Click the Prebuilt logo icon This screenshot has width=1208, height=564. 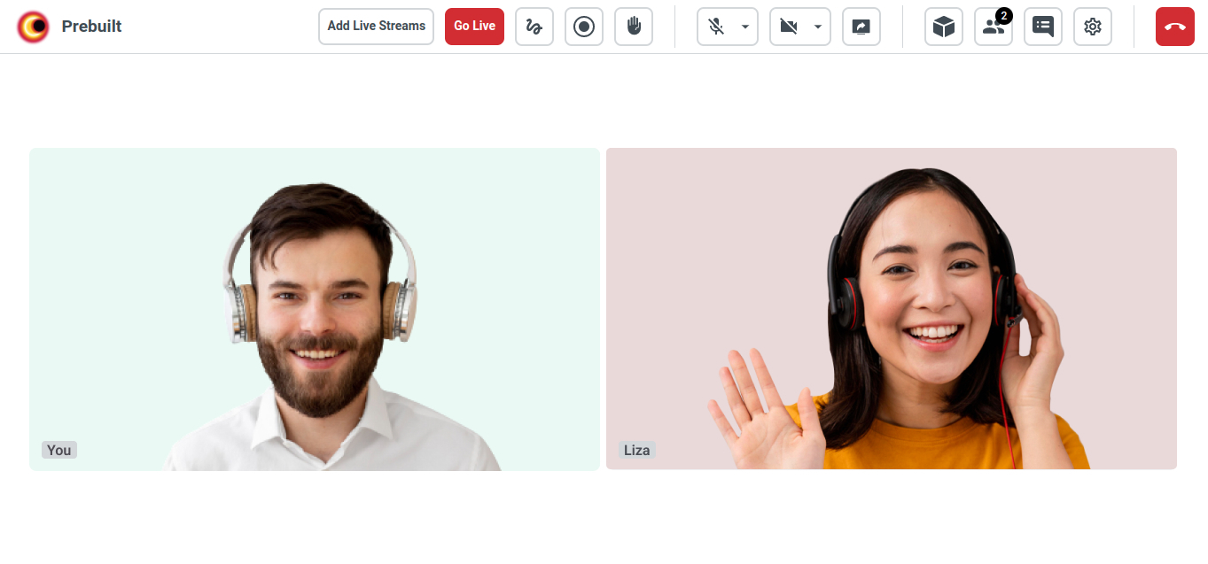(34, 27)
